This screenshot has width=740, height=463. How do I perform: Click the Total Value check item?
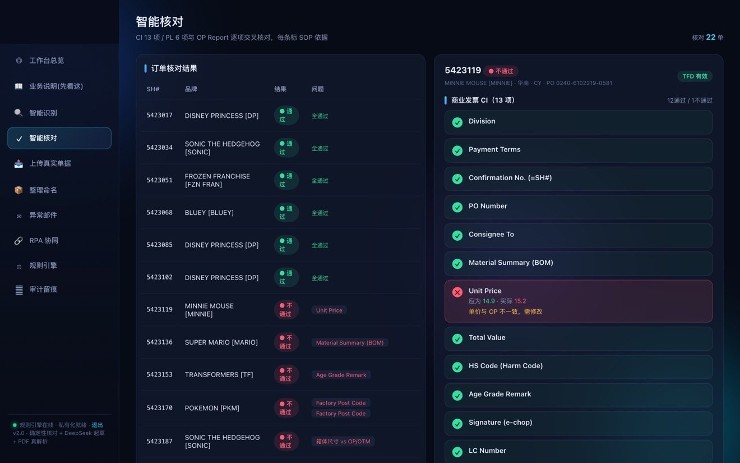[x=579, y=338]
